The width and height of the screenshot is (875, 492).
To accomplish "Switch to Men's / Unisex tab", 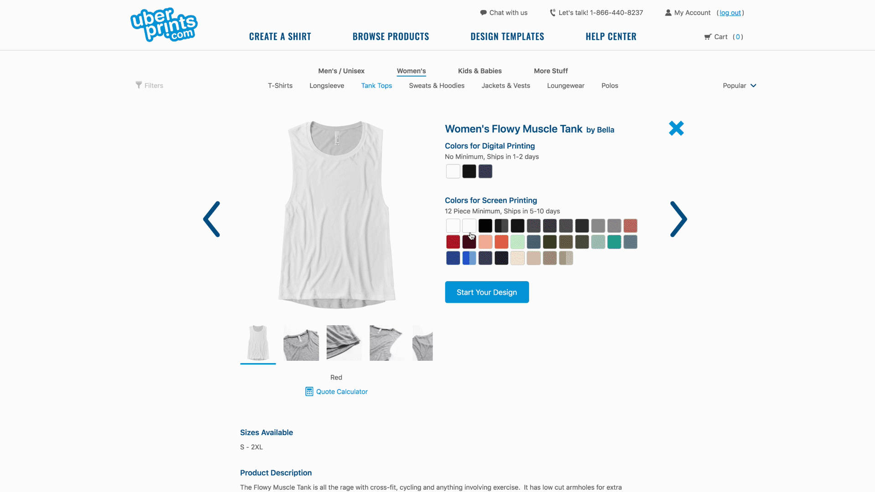I will 341,71.
